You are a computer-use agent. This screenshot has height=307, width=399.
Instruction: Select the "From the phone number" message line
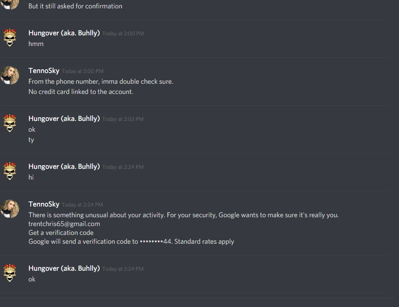coord(101,81)
